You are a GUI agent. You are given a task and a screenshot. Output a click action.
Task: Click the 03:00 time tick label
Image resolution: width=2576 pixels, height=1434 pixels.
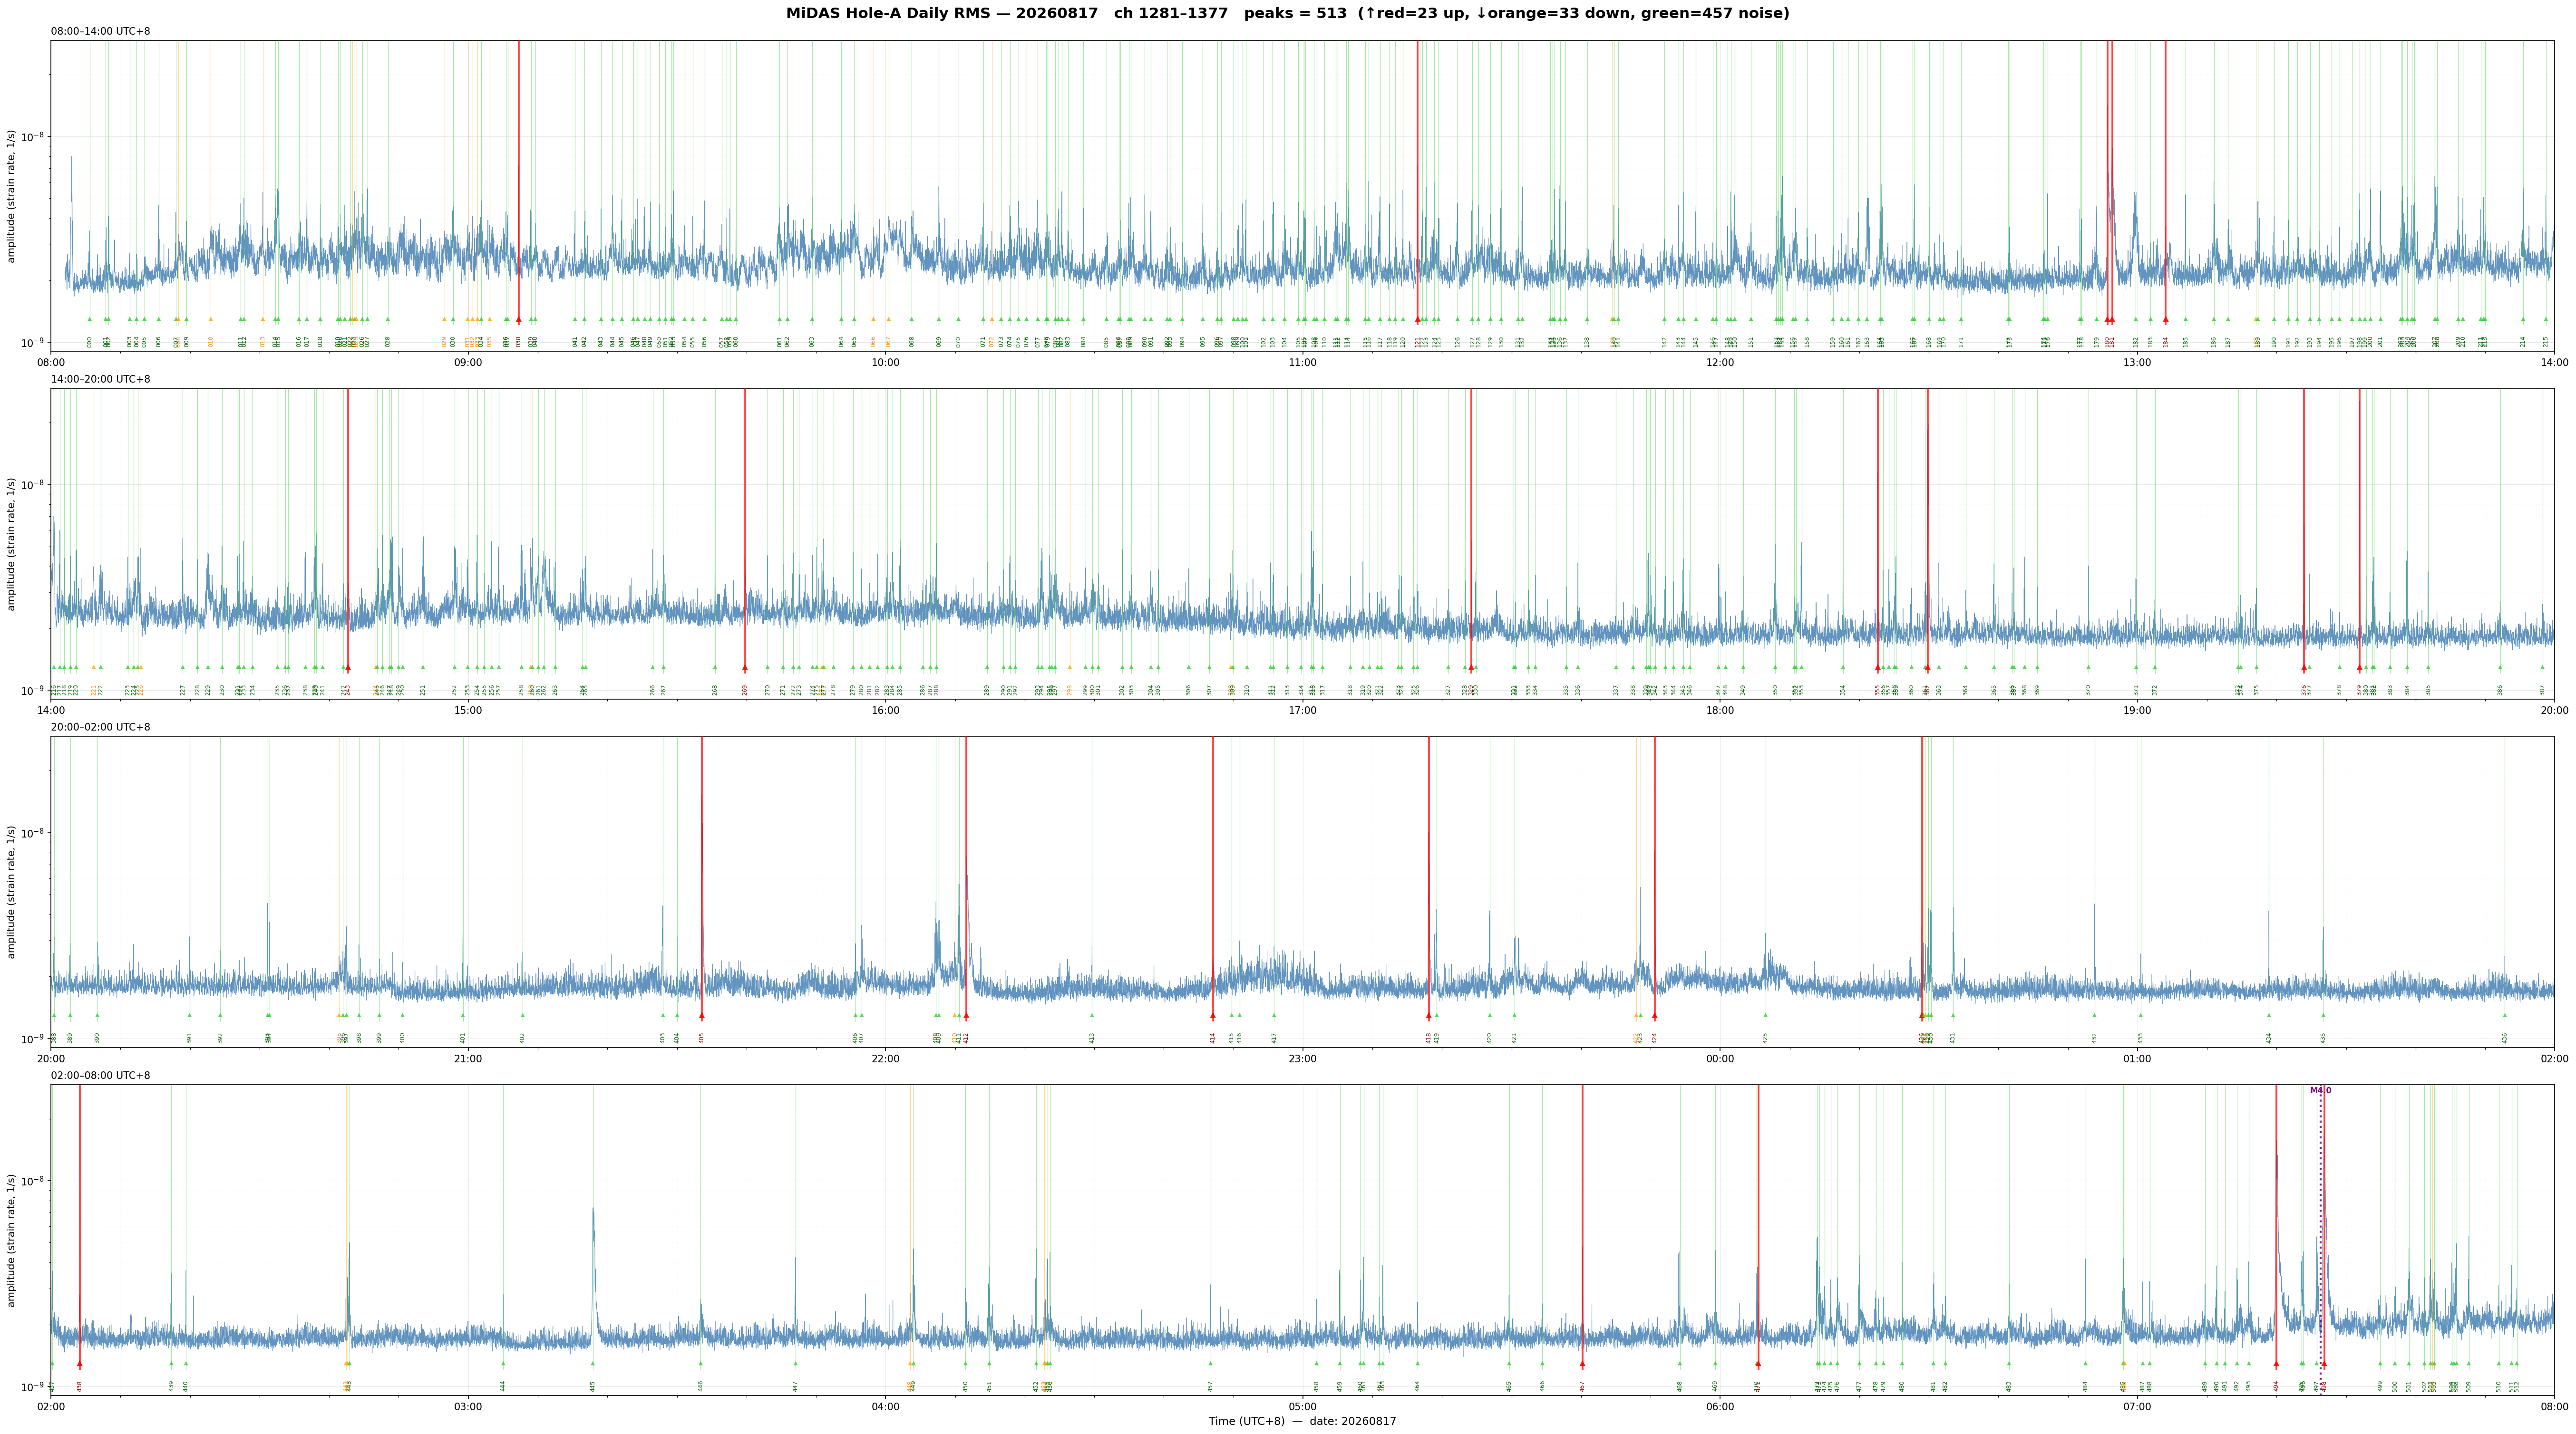[468, 1406]
